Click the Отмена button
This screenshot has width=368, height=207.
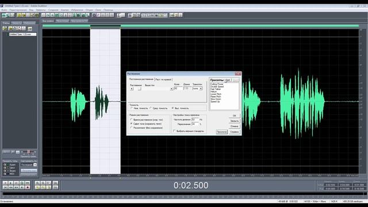234,126
